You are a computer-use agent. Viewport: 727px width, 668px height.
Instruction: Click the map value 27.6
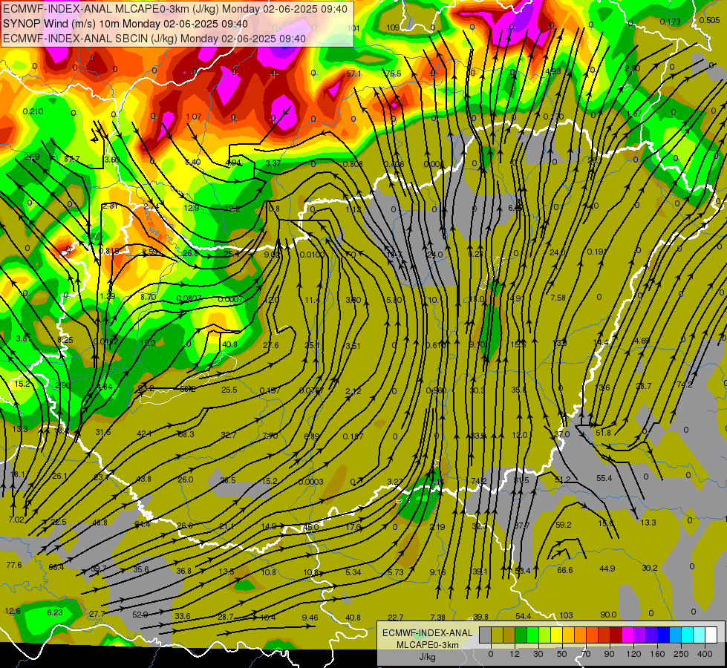tap(271, 345)
